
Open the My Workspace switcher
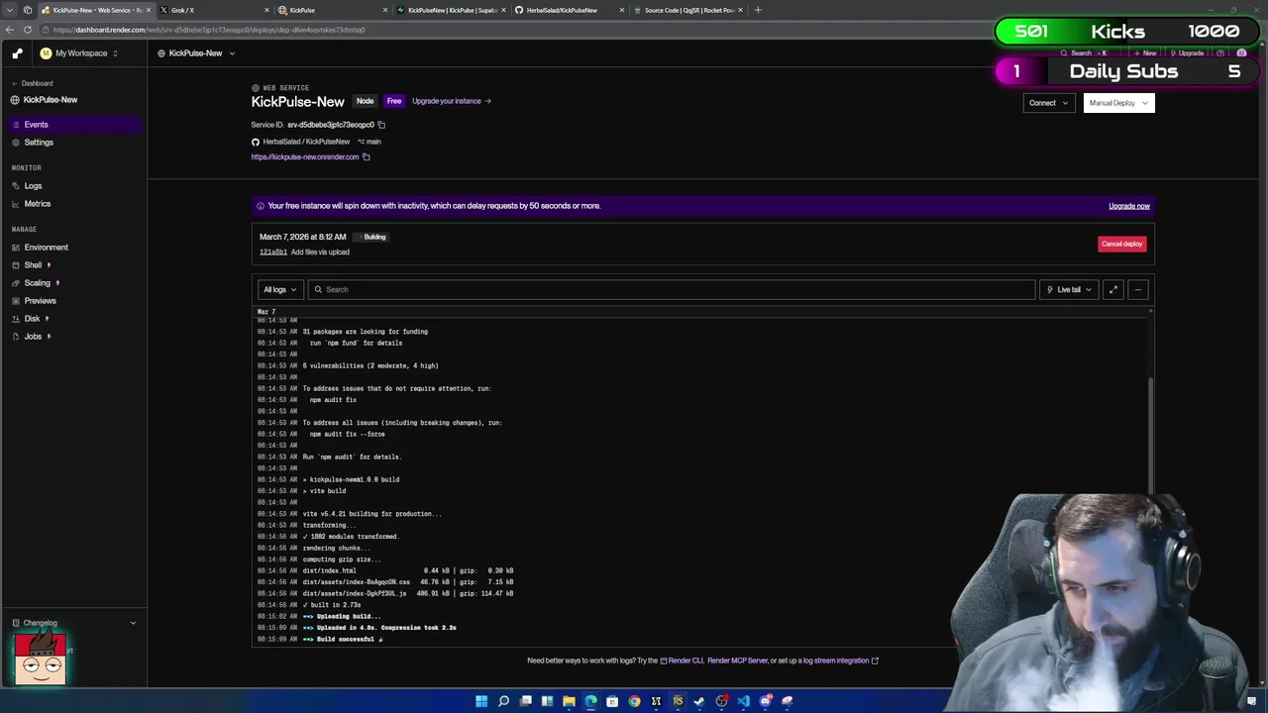[78, 53]
